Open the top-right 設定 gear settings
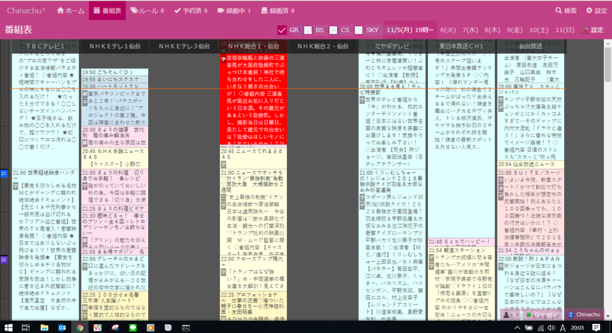Viewport: 612px width, 333px height. (x=596, y=11)
